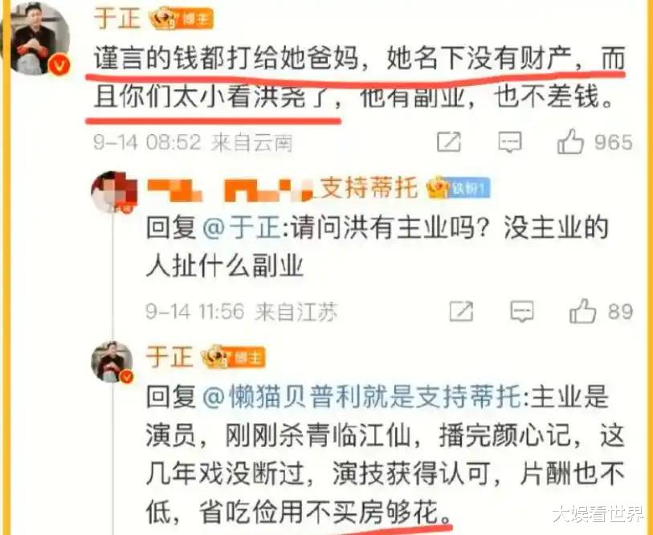653x535 pixels.
Task: Reply to the comment from 江苏
Action: click(522, 312)
